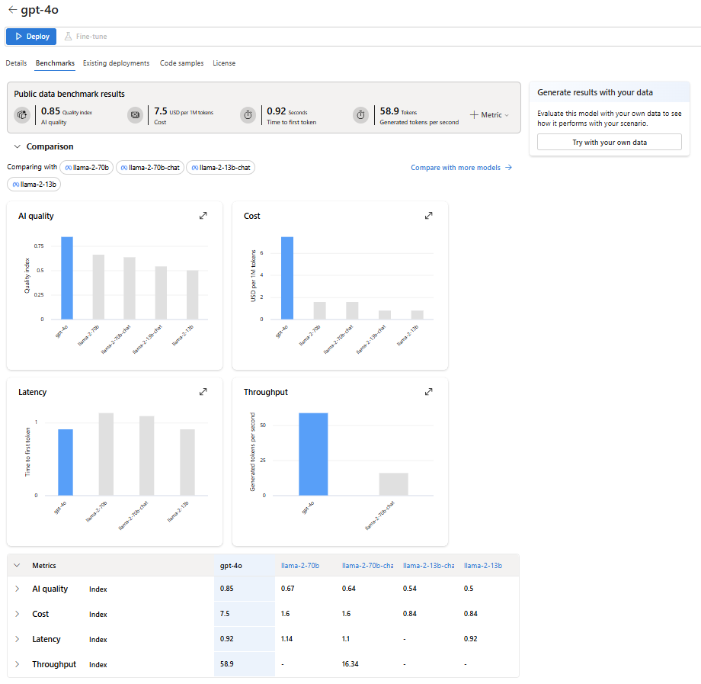Expand the Throughput chart
Viewport: 701px width, 684px height.
[428, 391]
